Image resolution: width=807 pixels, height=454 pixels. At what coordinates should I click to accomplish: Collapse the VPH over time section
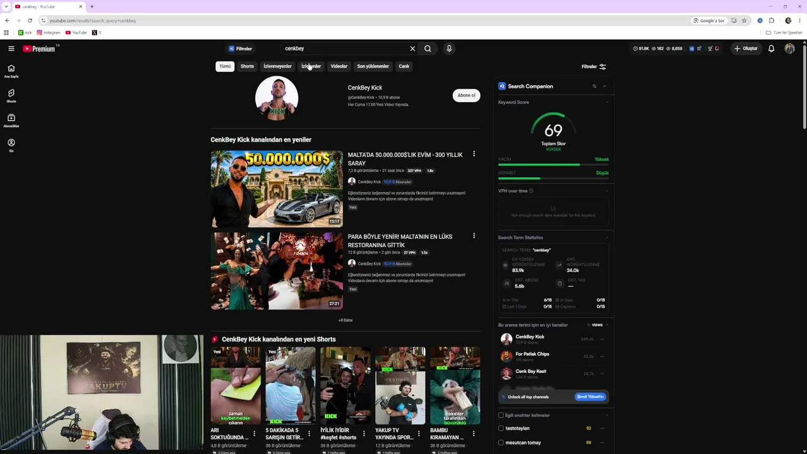(607, 191)
